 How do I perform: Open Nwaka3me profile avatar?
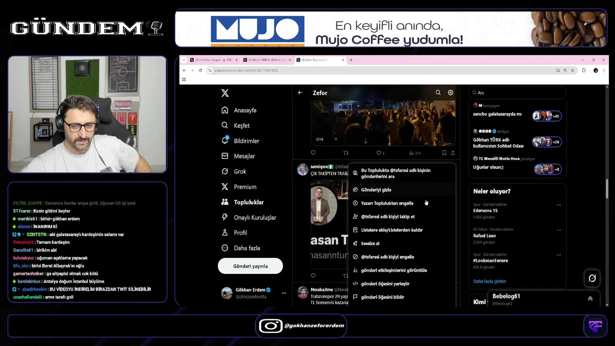(x=303, y=292)
